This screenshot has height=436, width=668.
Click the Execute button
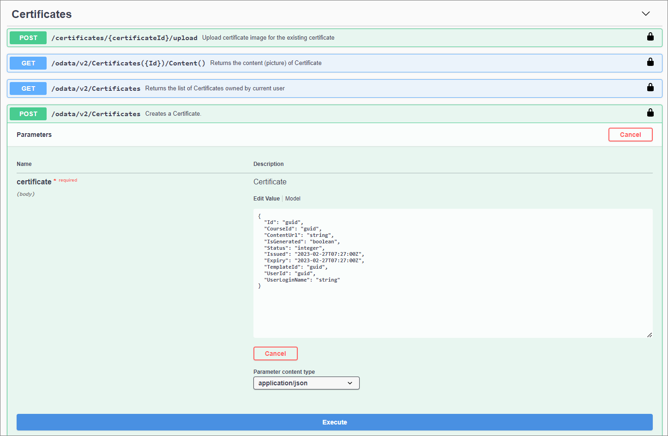tap(334, 422)
